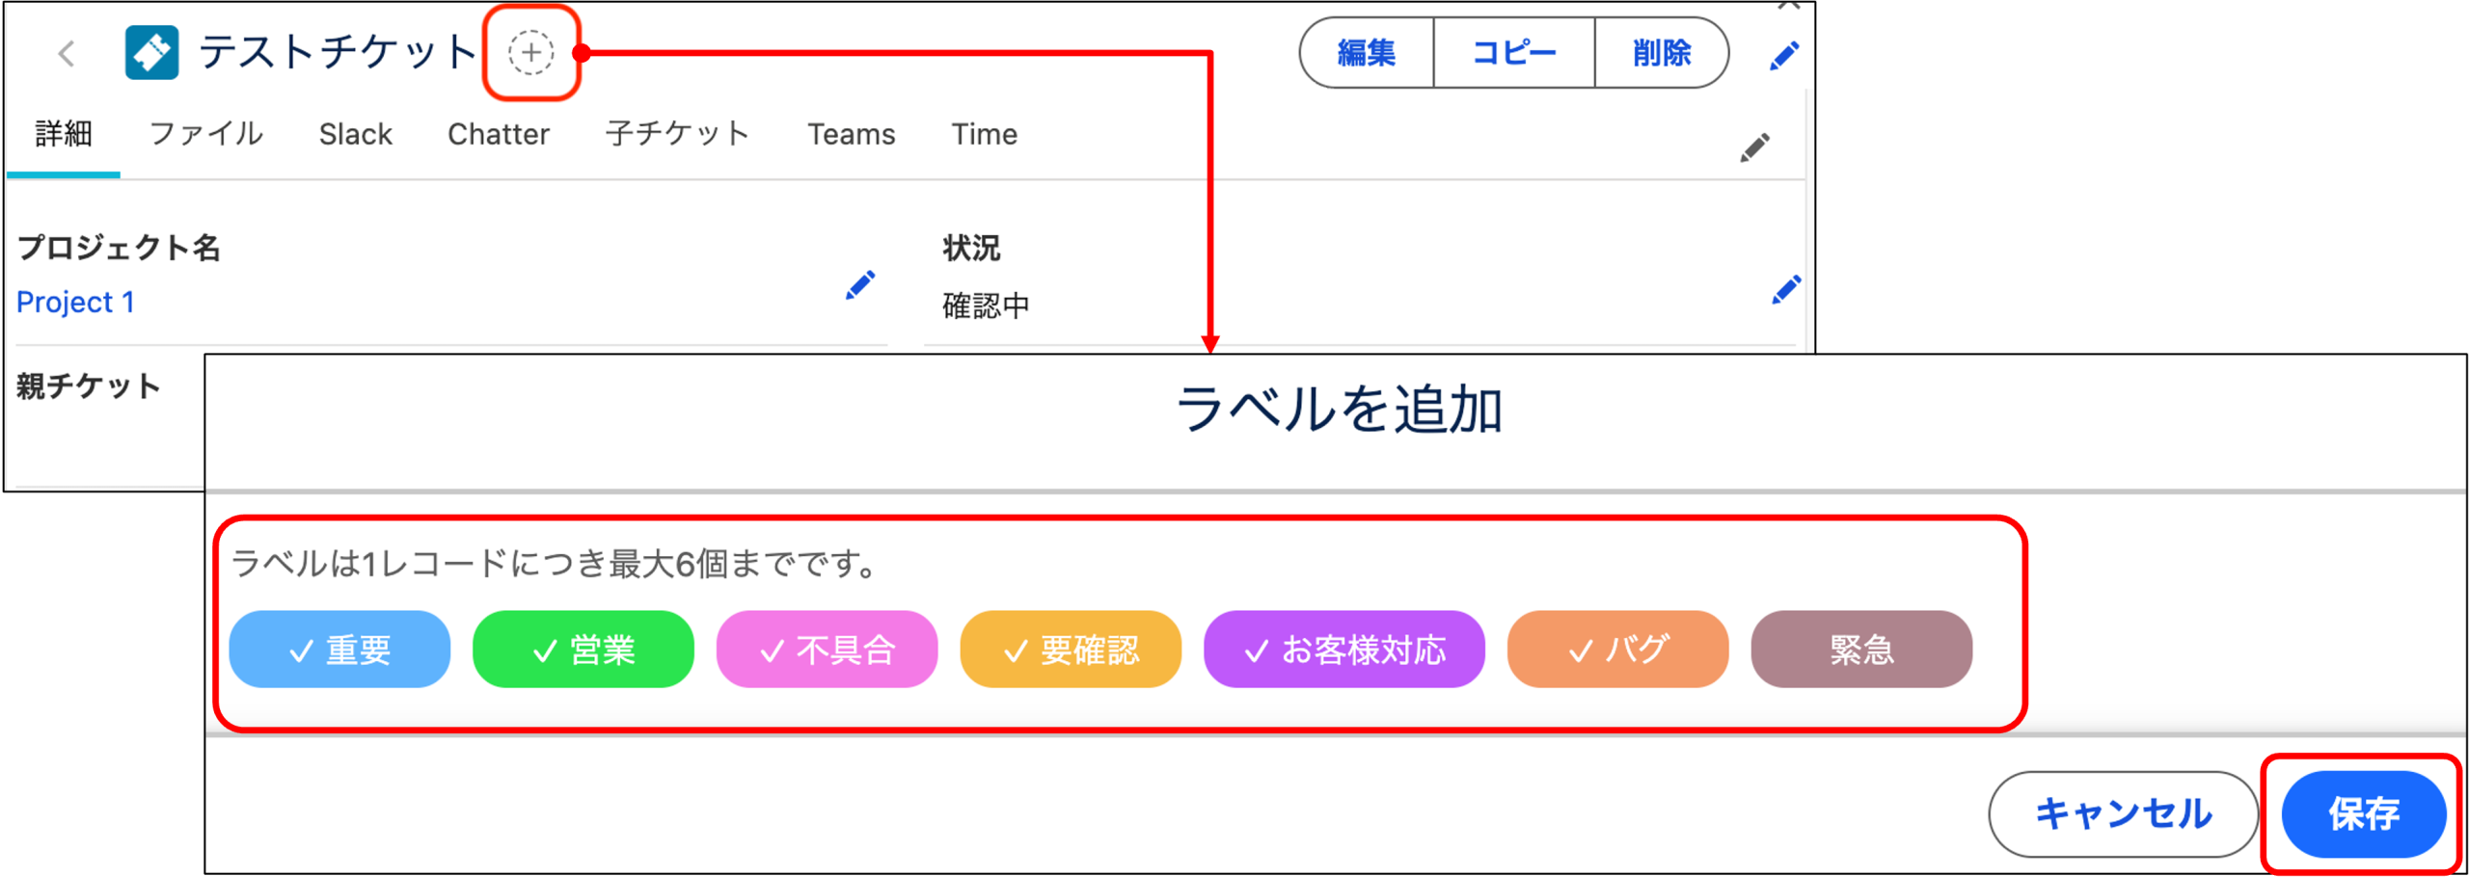Click the blue ticket icon beside テストチケット
The width and height of the screenshot is (2469, 877).
[x=151, y=52]
